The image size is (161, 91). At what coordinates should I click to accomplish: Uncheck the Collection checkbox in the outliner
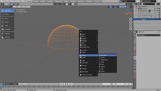coord(139,9)
